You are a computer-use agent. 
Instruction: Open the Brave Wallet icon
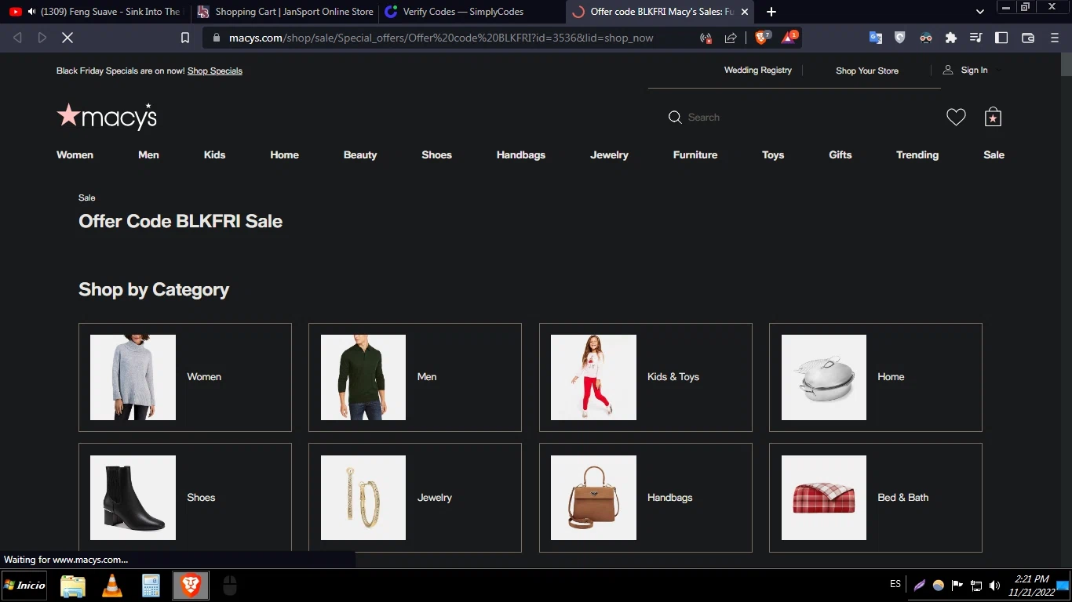1028,38
